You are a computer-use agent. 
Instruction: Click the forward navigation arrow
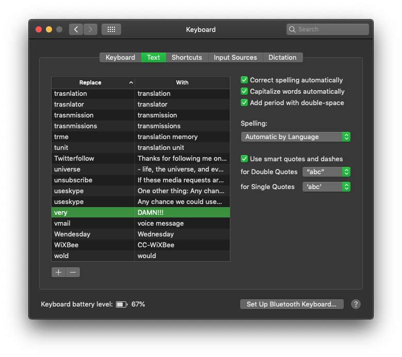90,29
